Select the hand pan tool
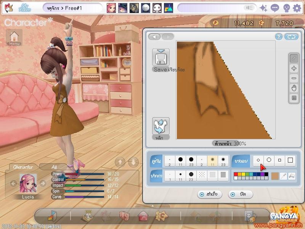Image resolution: width=305 pixels, height=229 pixels. pos(294,88)
